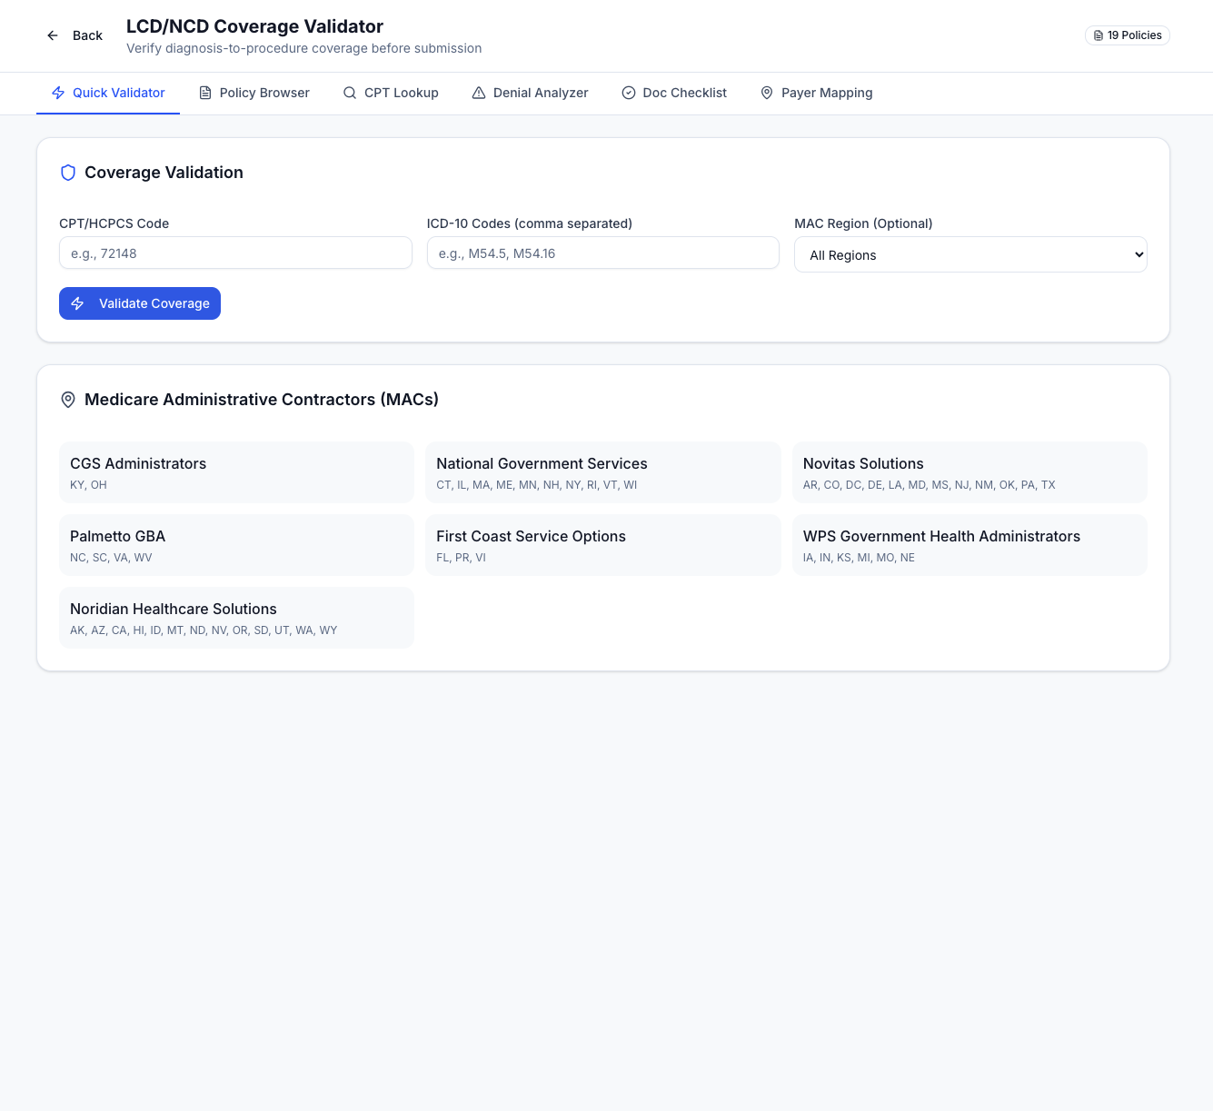
Task: Select the First Coast Service Options card
Action: tap(603, 545)
